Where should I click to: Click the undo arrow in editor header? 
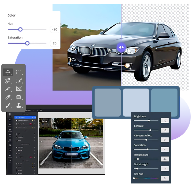coord(33,110)
